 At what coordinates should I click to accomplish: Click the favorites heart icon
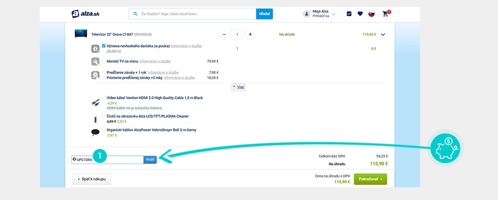(x=360, y=14)
